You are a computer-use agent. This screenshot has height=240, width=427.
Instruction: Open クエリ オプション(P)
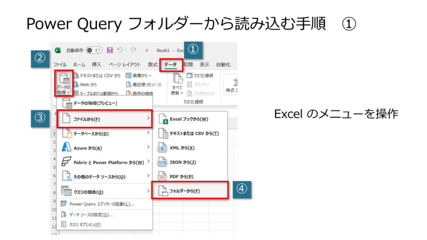(105, 225)
